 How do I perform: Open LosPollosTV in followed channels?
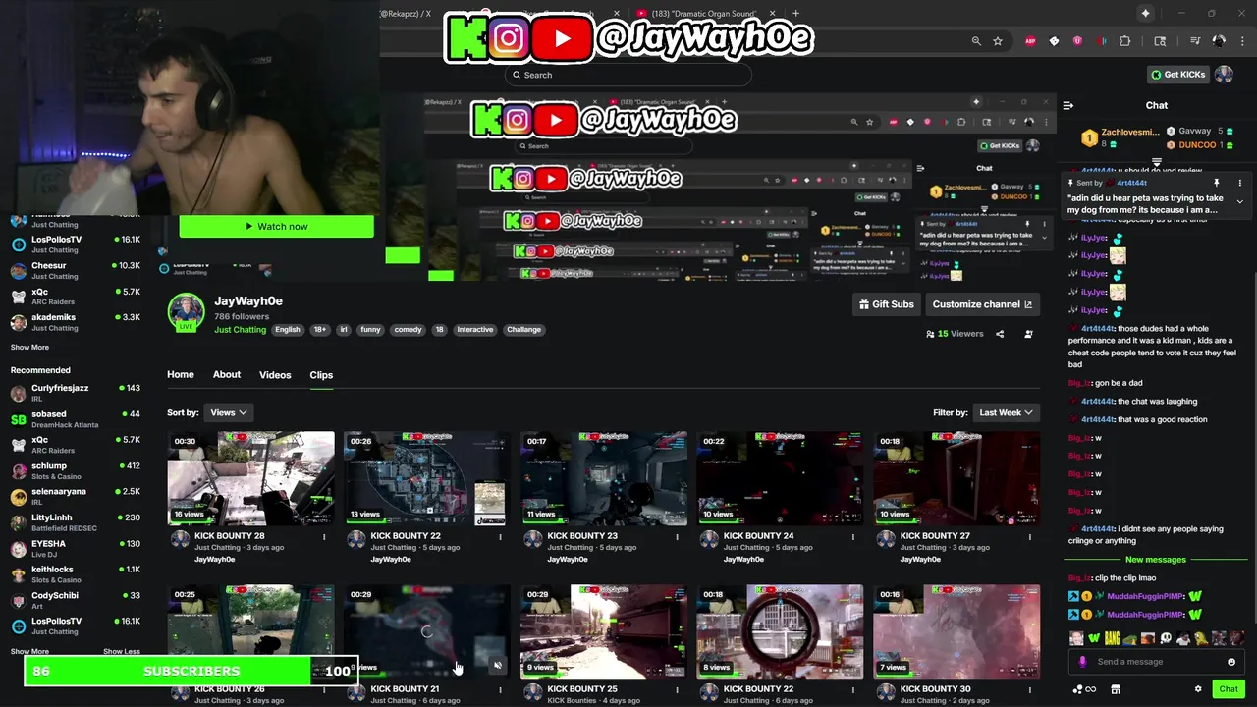(x=76, y=245)
